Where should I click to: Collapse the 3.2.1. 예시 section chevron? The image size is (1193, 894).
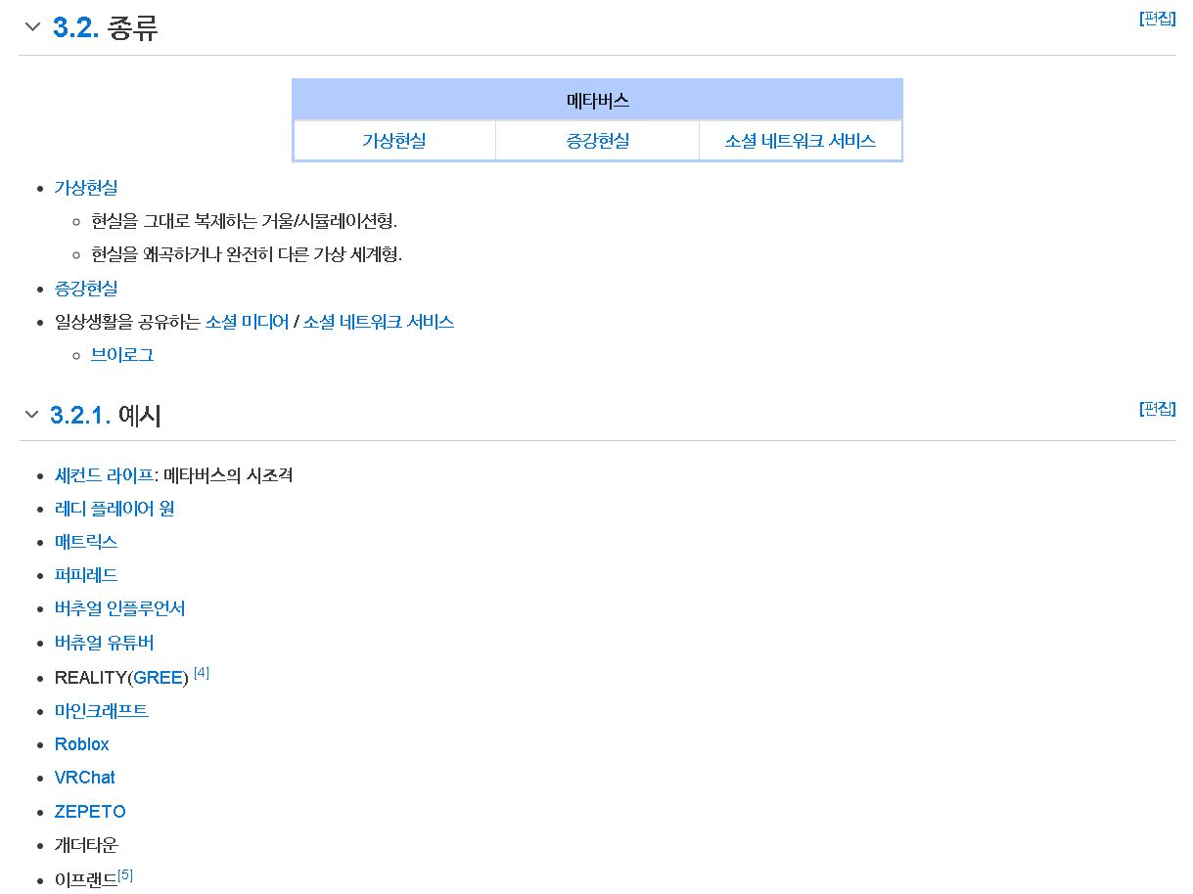pyautogui.click(x=32, y=416)
